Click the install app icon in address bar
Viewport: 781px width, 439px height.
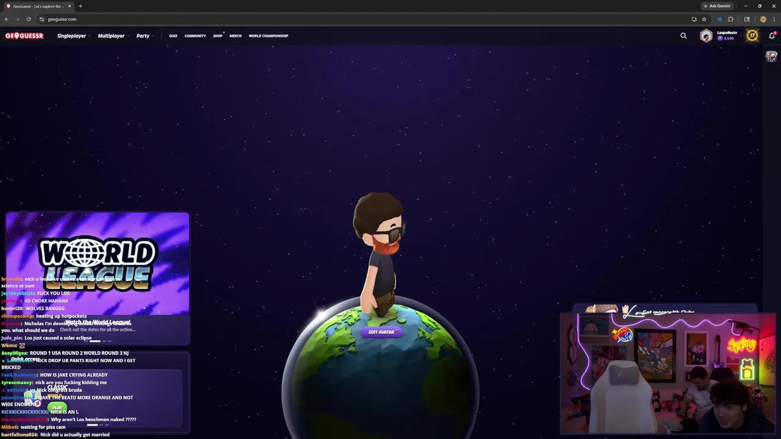694,19
